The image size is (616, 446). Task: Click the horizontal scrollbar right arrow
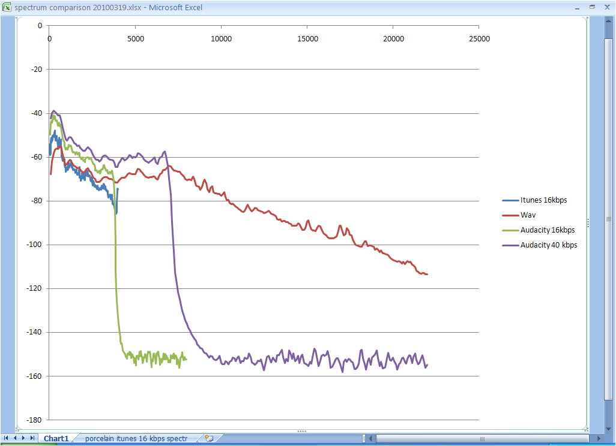click(x=599, y=439)
